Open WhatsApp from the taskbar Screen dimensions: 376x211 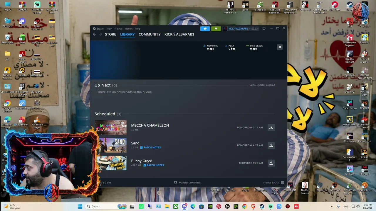141,206
